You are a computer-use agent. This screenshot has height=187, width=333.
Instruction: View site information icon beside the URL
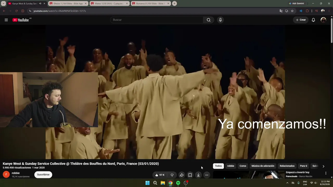30,11
